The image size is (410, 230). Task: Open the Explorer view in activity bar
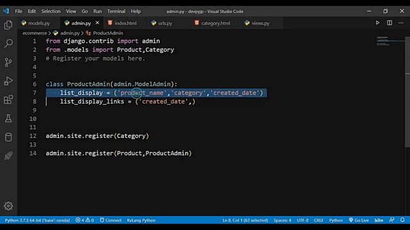click(8, 25)
